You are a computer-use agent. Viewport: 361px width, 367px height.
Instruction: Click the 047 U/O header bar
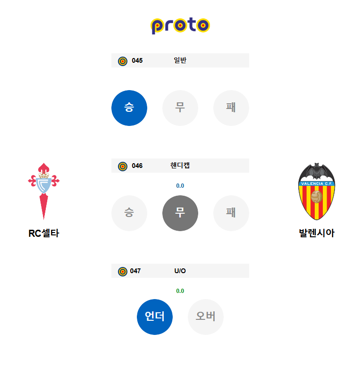pyautogui.click(x=180, y=271)
